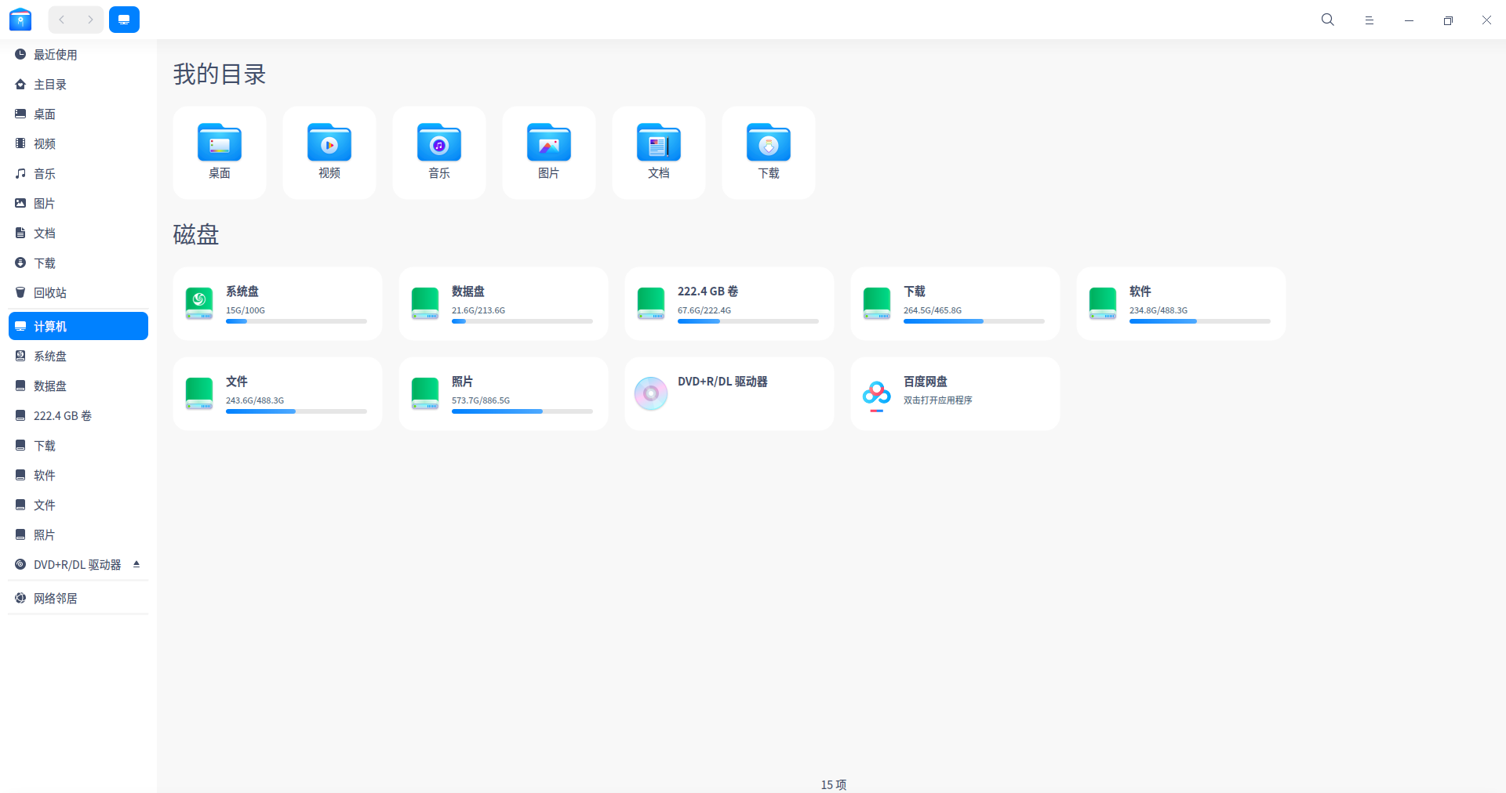The width and height of the screenshot is (1506, 793).
Task: Open the 图片 folder tile under 我的目录
Action: coord(549,152)
